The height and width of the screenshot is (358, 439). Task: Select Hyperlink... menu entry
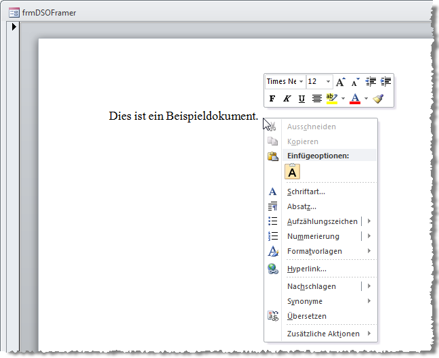coord(306,269)
